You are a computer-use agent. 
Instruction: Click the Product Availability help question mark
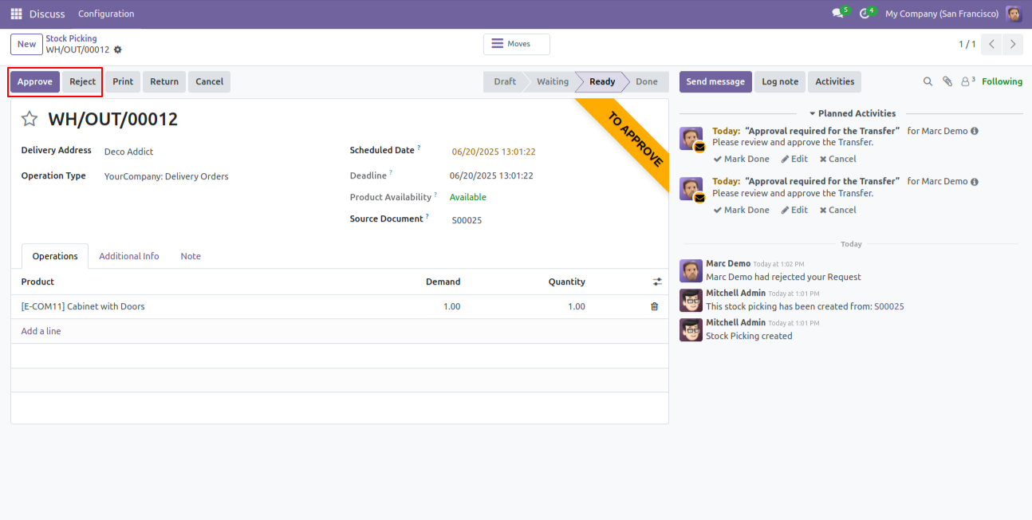click(x=435, y=195)
